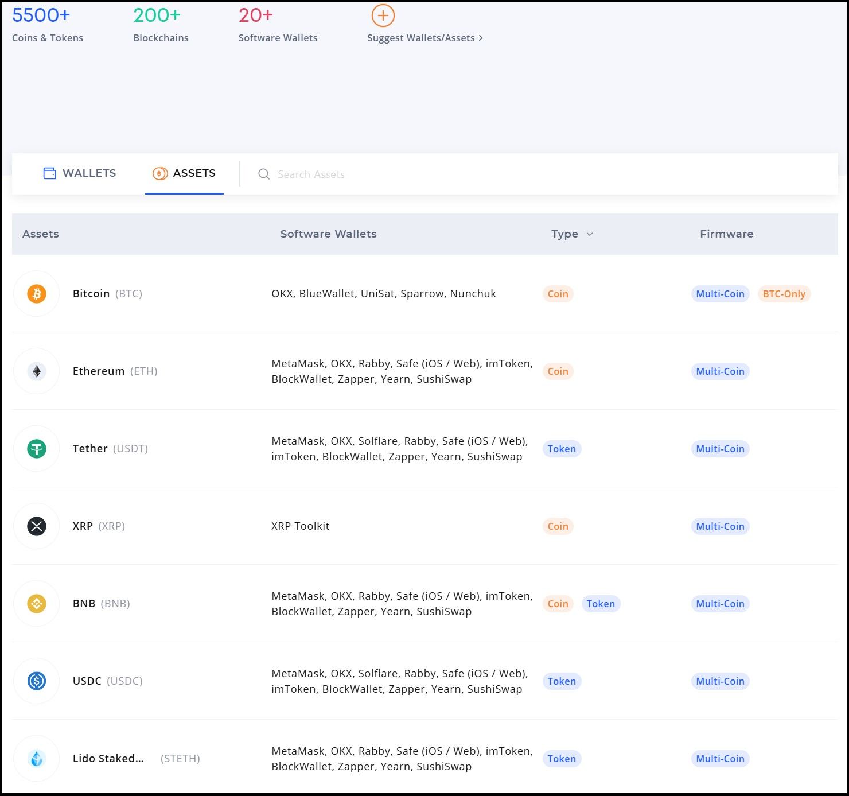
Task: Click the yellow BNB logo icon
Action: (x=37, y=604)
